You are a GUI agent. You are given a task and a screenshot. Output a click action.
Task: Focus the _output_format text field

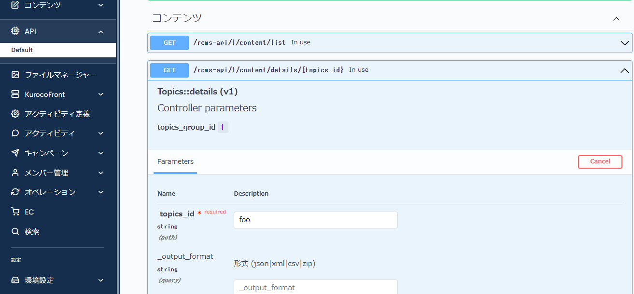[x=315, y=287]
